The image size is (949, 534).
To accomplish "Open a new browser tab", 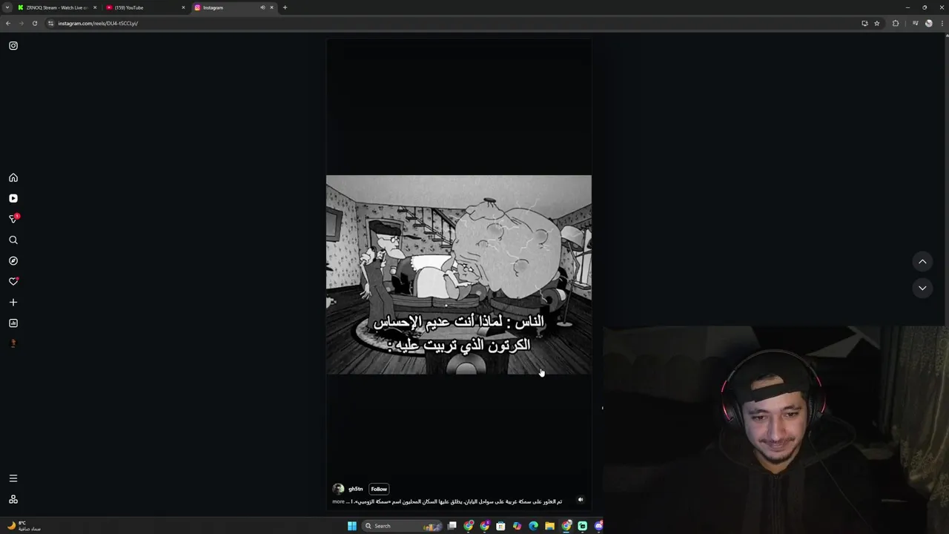I will click(x=285, y=7).
